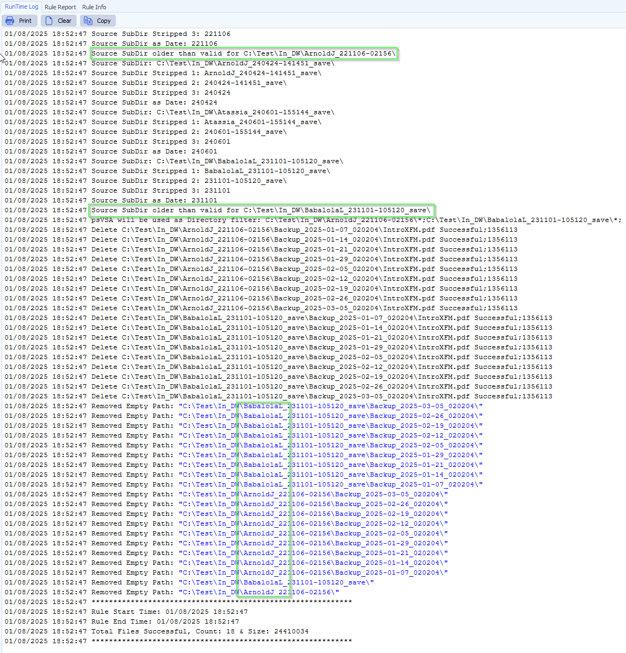Screen dimensions: 626x653
Task: Select 'older than valid' line for BabalolaL_231101-105120_save
Action: tap(218, 210)
